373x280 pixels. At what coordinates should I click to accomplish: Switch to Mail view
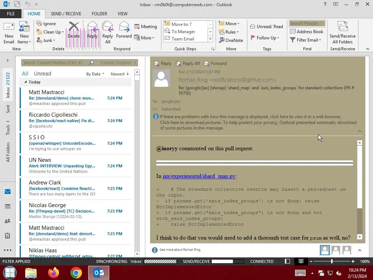click(8, 192)
